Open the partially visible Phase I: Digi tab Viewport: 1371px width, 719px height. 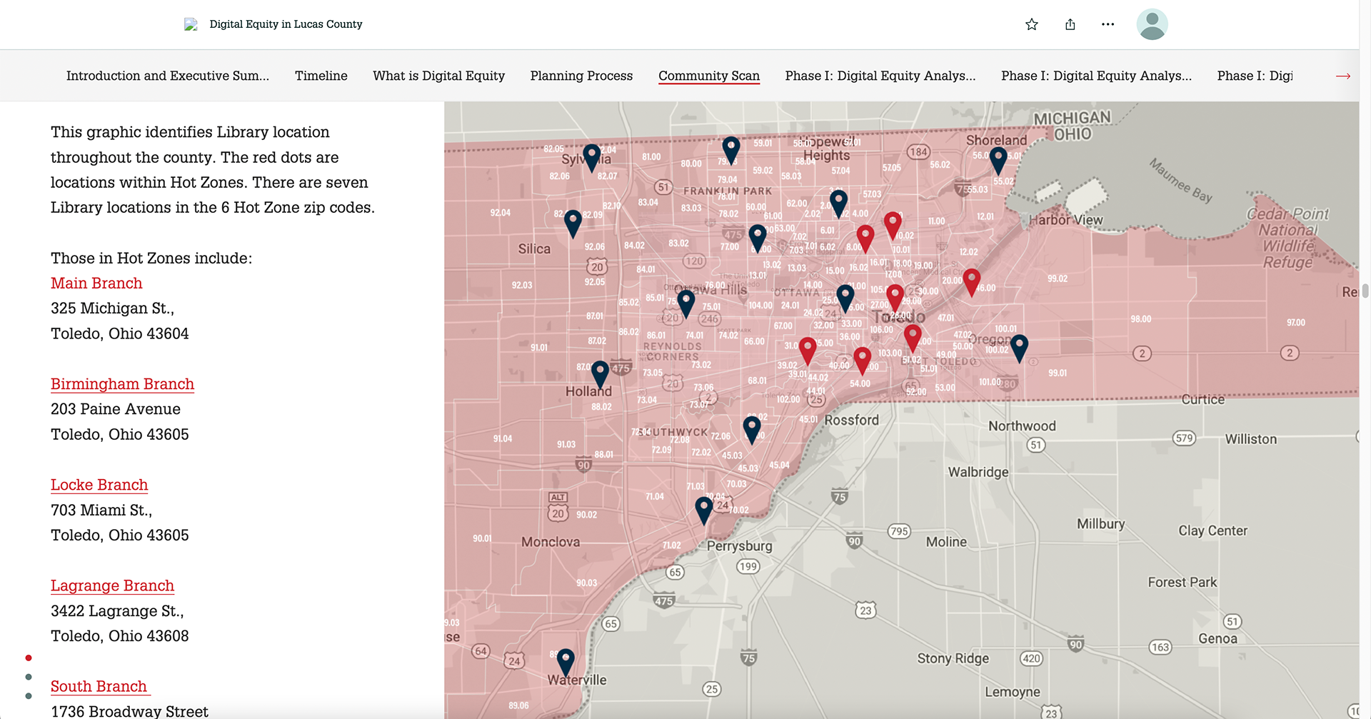(1255, 76)
